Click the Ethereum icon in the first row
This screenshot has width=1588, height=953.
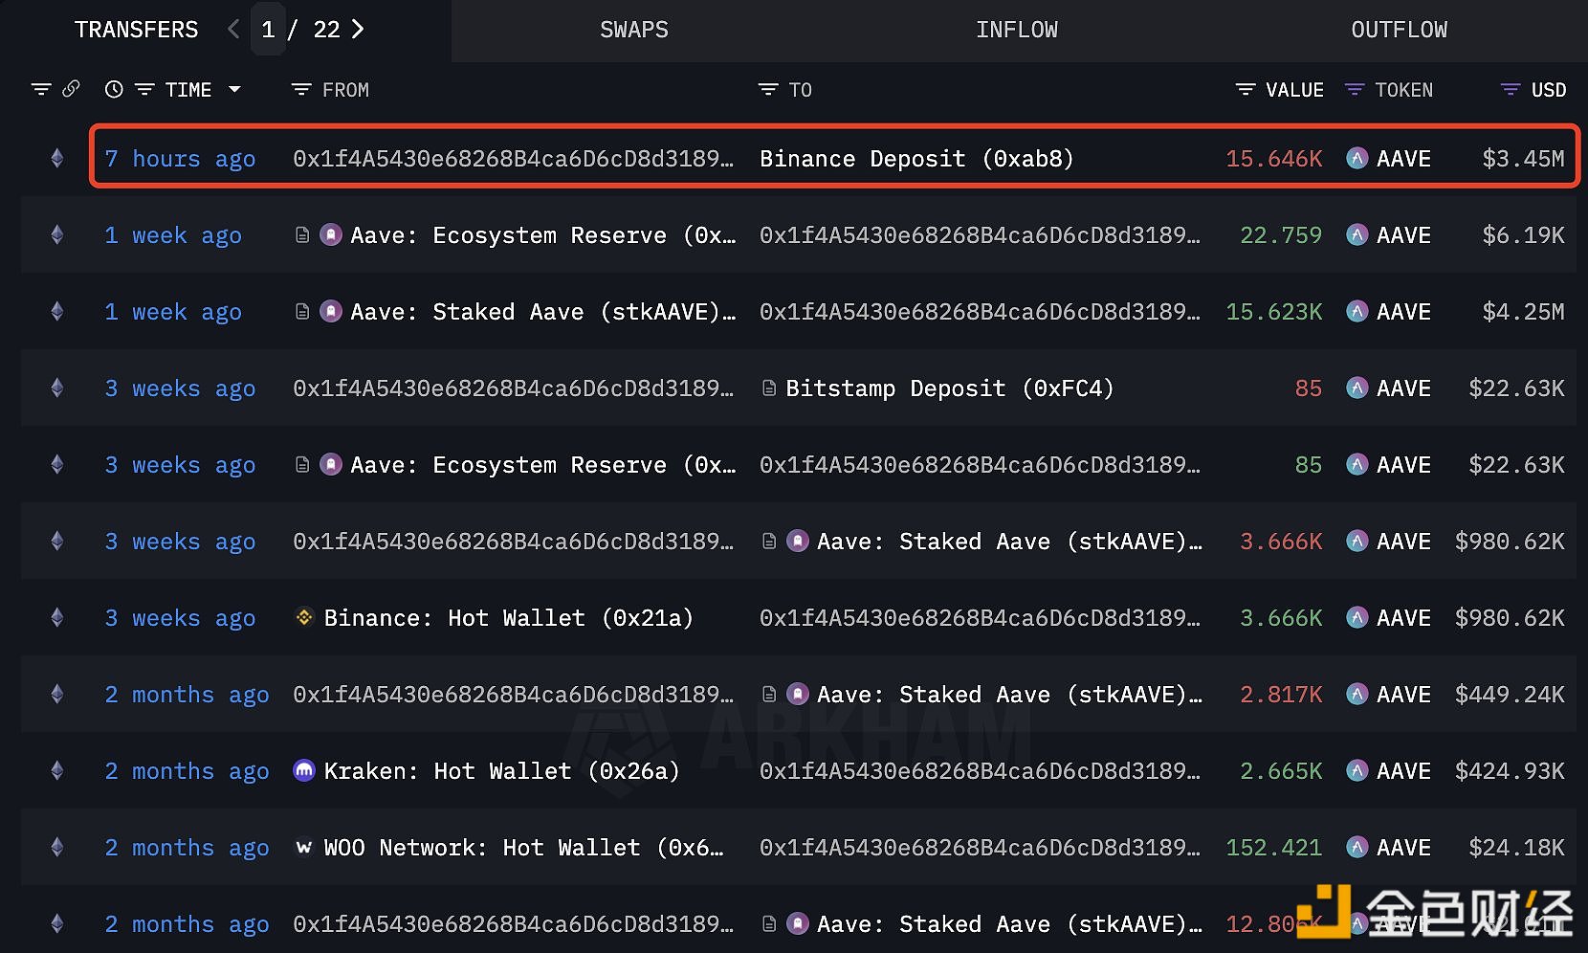tap(57, 158)
